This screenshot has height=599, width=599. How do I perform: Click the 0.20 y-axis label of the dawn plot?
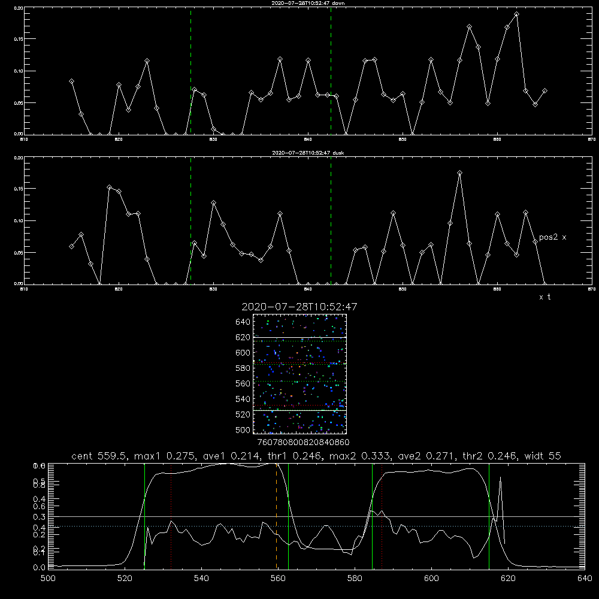[18, 8]
